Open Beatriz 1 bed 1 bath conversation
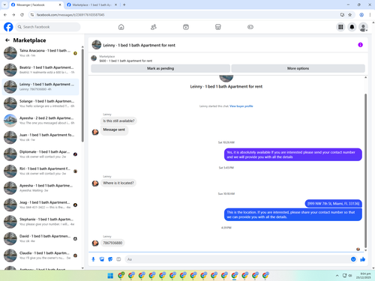The image size is (375, 281). click(x=40, y=70)
